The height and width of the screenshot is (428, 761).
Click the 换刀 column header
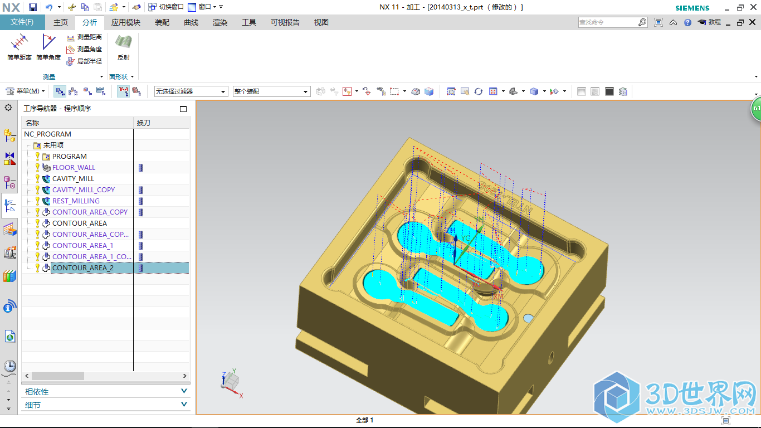(162, 123)
